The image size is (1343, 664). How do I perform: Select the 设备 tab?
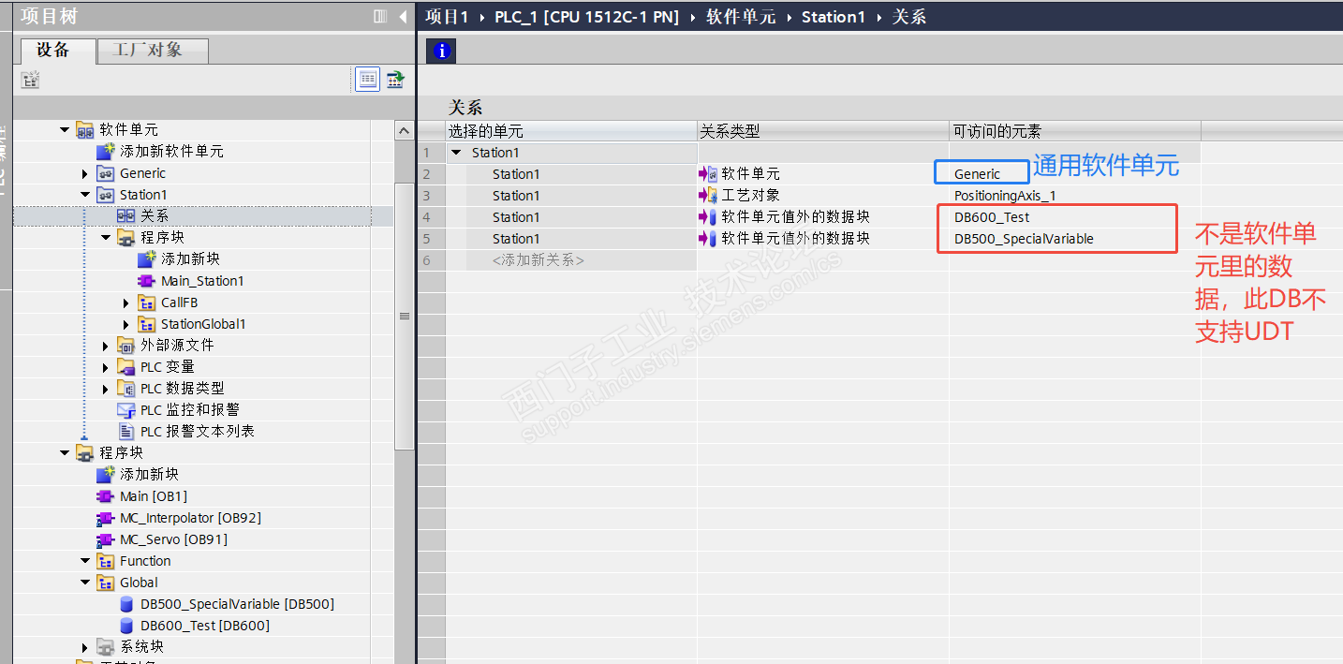(53, 51)
